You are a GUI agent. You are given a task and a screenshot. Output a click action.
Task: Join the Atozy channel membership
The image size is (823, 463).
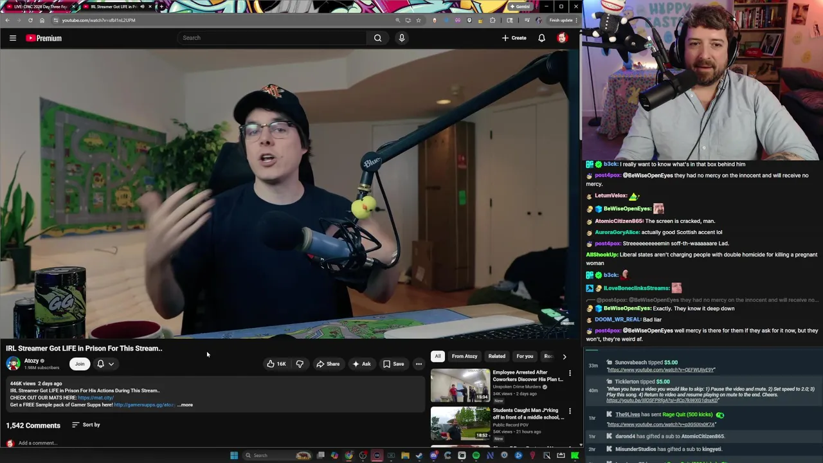point(80,364)
